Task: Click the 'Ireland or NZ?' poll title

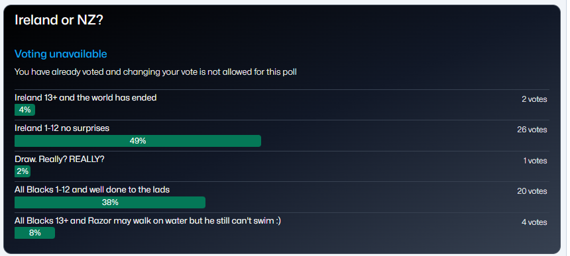Action: (59, 21)
